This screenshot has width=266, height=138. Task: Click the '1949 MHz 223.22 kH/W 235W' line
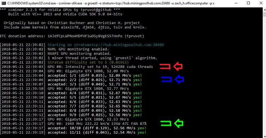pos(73,124)
